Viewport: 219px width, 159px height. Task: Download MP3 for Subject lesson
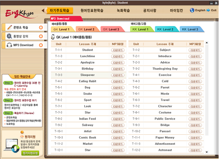tap(195, 50)
